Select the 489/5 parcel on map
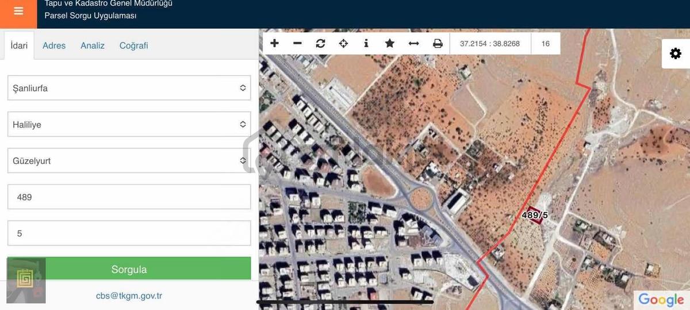The width and height of the screenshot is (690, 310). [535, 215]
